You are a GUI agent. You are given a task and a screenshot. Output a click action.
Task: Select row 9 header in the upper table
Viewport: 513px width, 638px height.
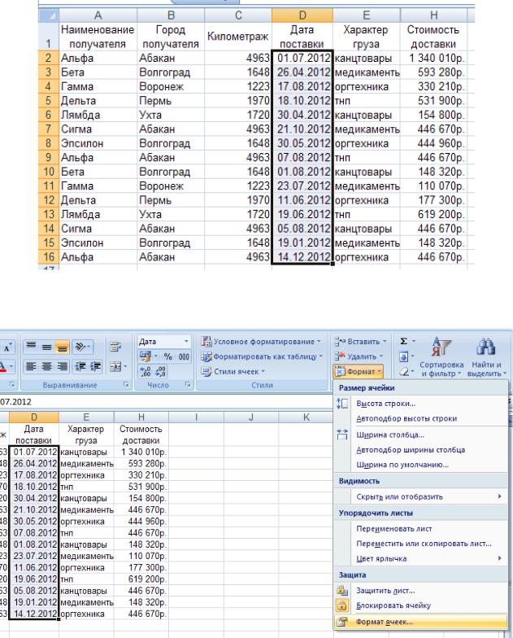pyautogui.click(x=49, y=158)
